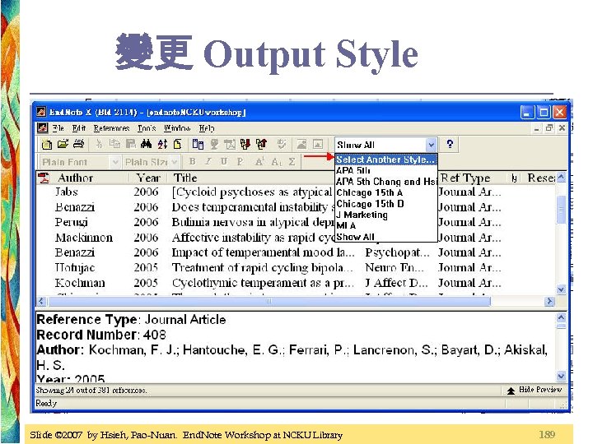Viewport: 593px width, 444px height.
Task: Click the New Reference icon
Action: pos(177,144)
